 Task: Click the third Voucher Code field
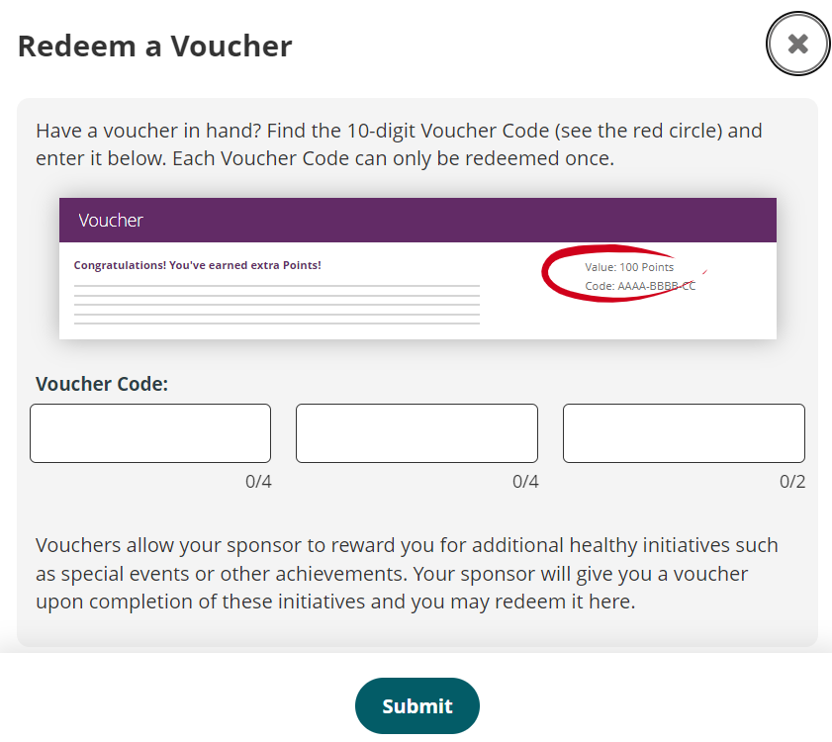click(x=683, y=432)
